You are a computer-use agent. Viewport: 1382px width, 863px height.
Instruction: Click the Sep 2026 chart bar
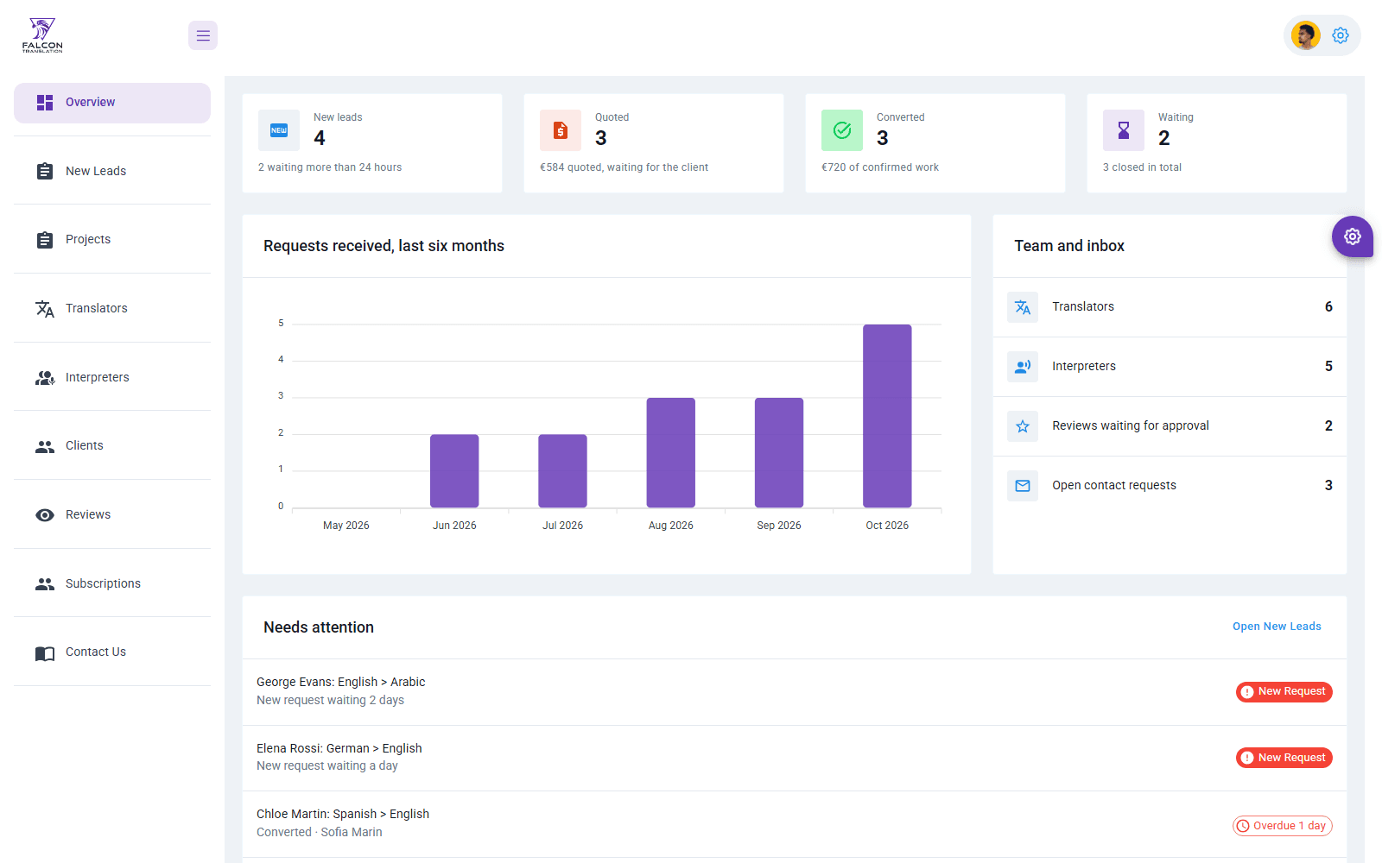pos(779,452)
